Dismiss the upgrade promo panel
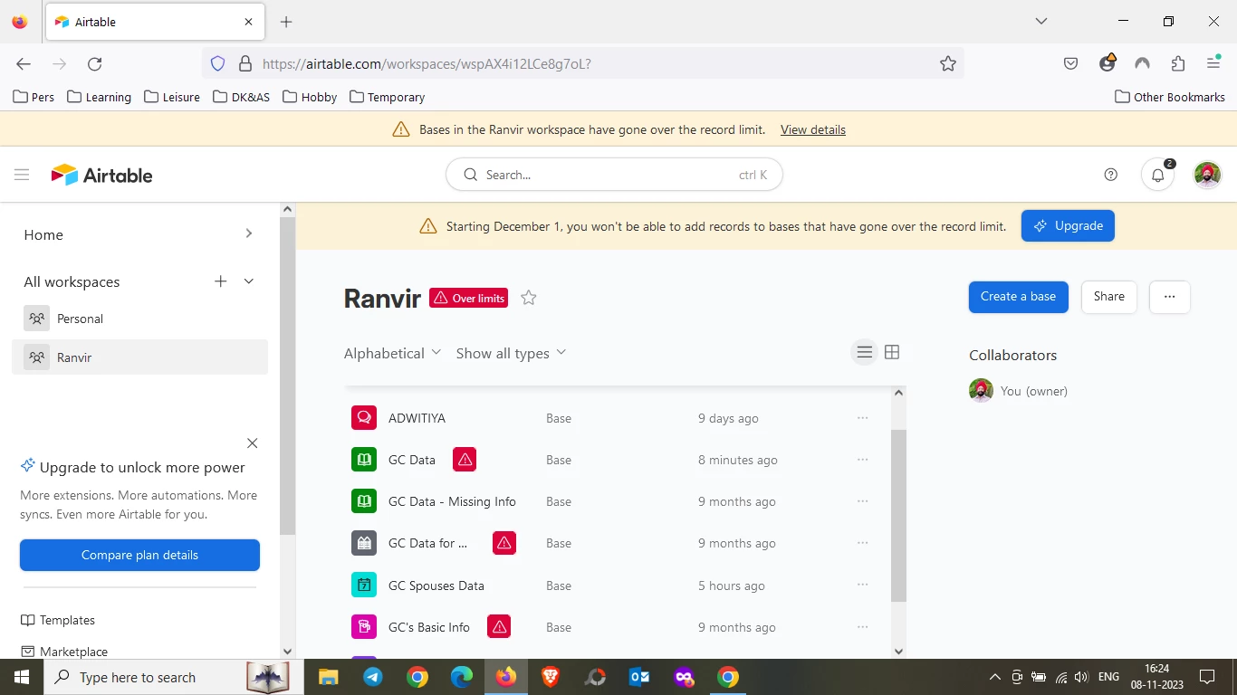Viewport: 1237px width, 695px height. (253, 443)
